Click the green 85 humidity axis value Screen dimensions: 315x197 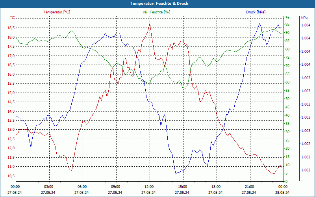pos(287,41)
